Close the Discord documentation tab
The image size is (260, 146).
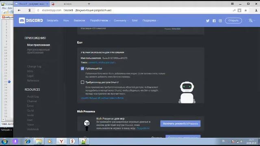tap(47, 4)
